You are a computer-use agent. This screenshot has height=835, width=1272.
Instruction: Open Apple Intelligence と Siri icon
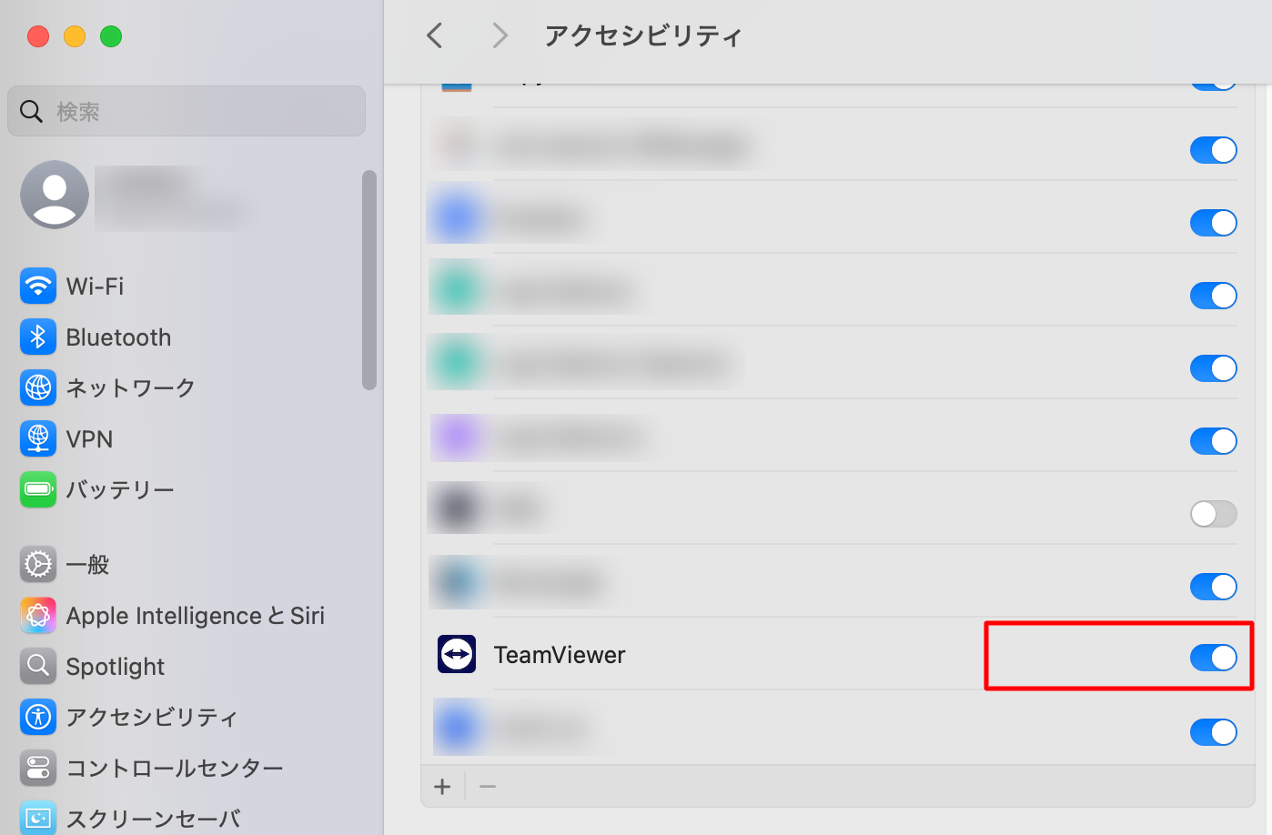click(37, 615)
